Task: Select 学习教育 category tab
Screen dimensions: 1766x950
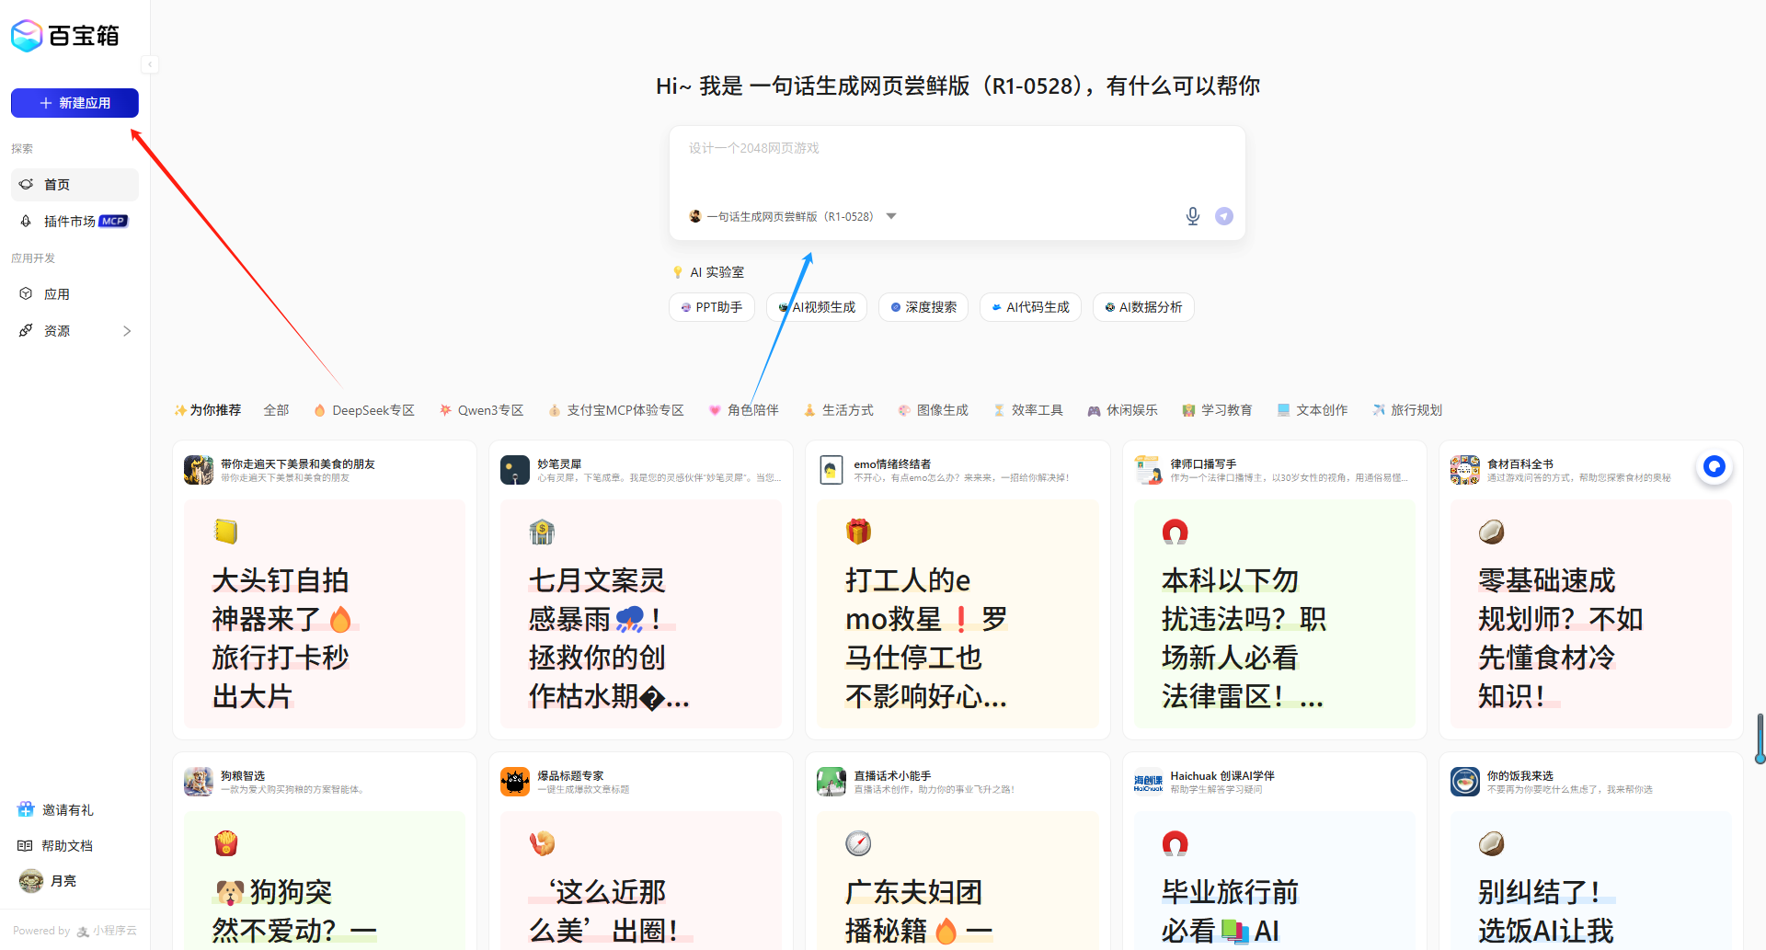Action: [x=1218, y=410]
